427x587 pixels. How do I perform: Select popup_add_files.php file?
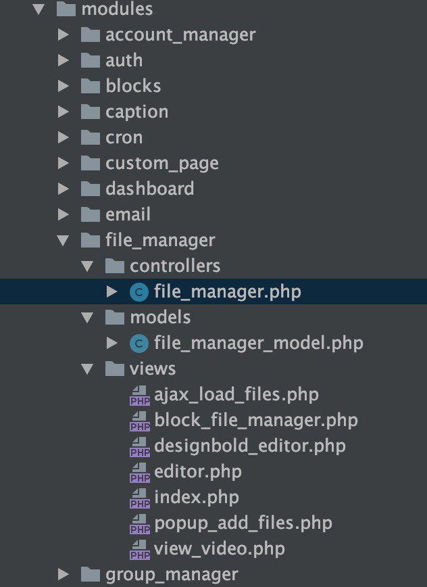[243, 523]
